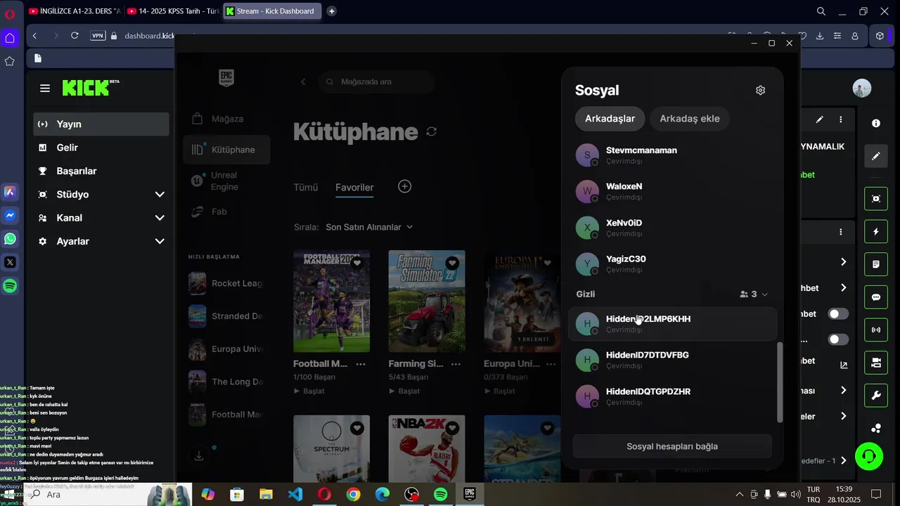Open Epic Launcher downloads icon
This screenshot has height=506, width=900.
[x=199, y=456]
